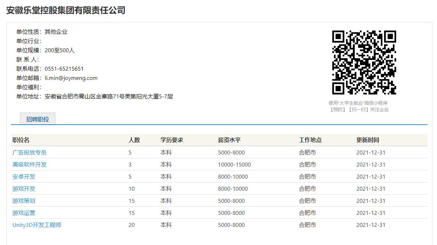
Task: Click the company address text
Action: click(x=109, y=97)
